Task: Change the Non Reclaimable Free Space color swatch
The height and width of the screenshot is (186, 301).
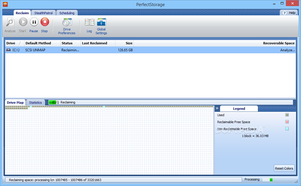Action: (287, 129)
